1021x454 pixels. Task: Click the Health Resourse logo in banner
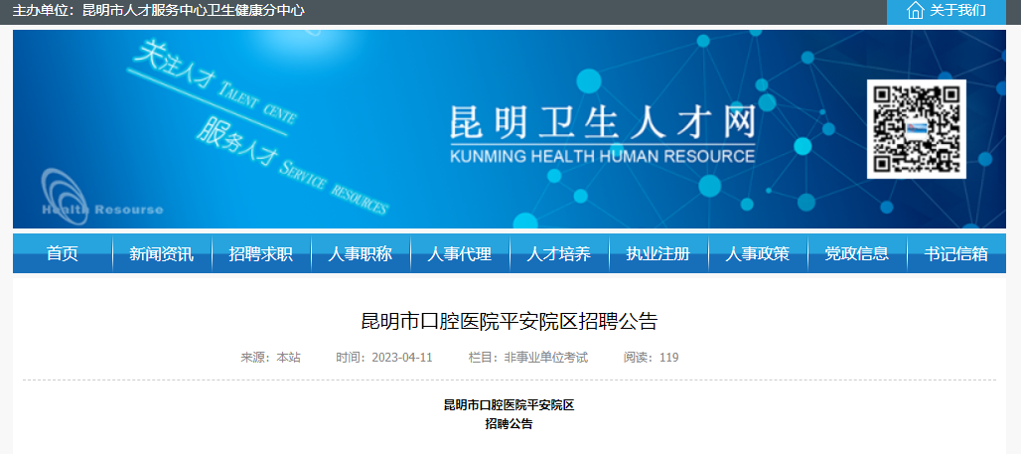click(101, 197)
